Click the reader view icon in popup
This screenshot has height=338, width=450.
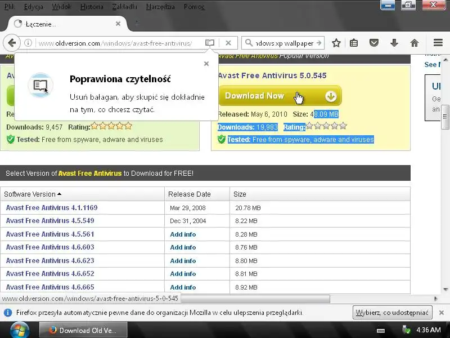tap(40, 85)
